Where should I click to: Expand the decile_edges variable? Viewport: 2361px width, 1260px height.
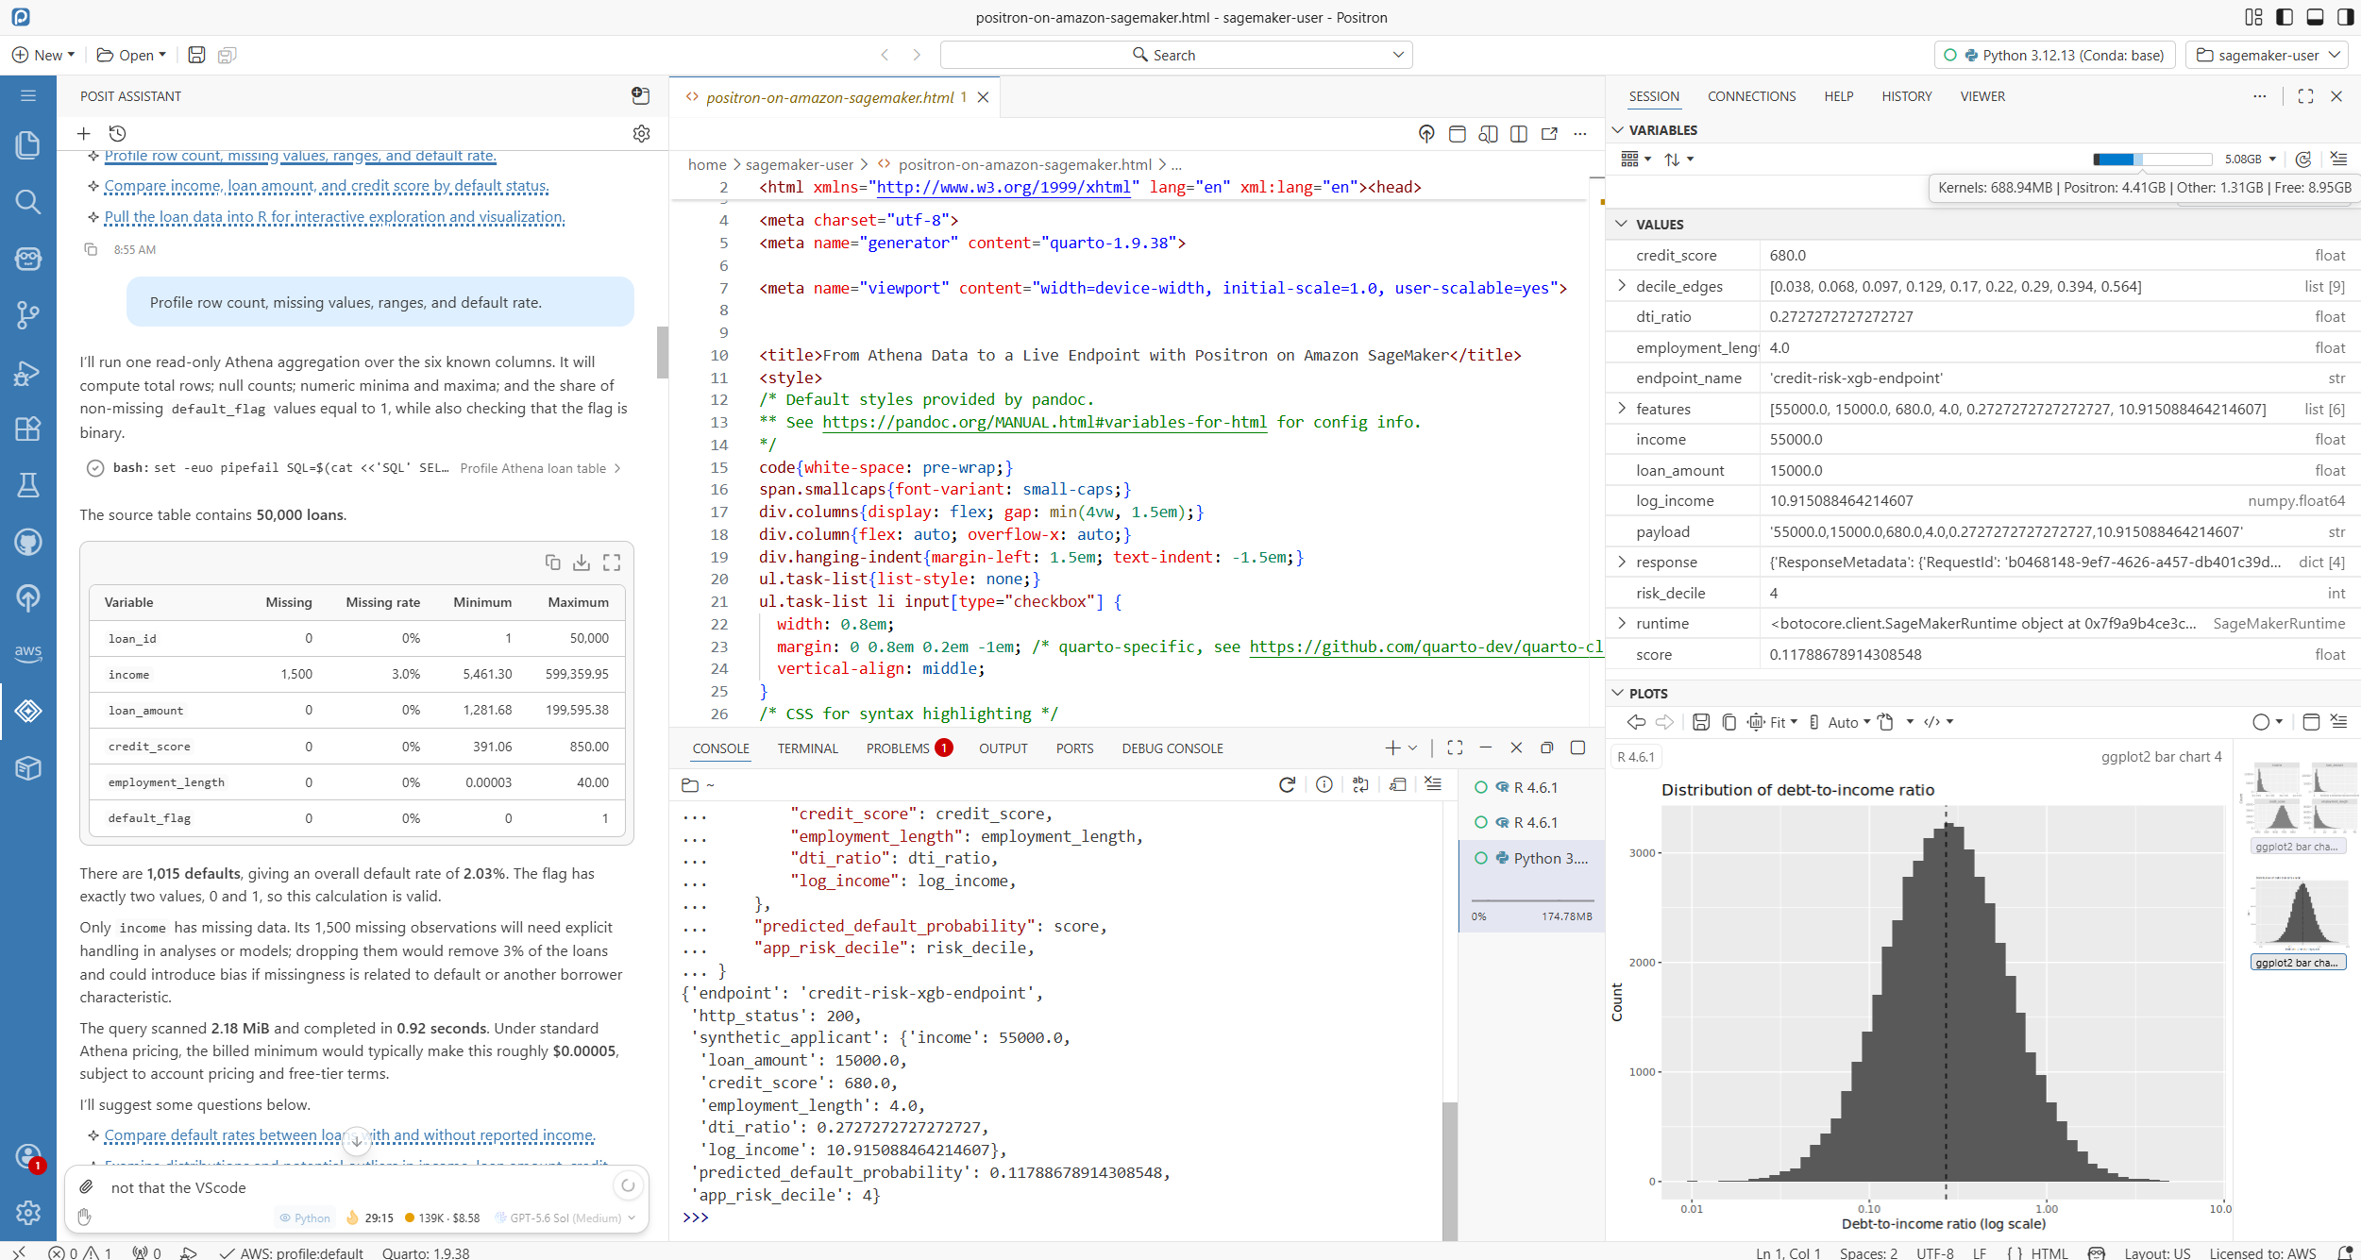pyautogui.click(x=1622, y=285)
